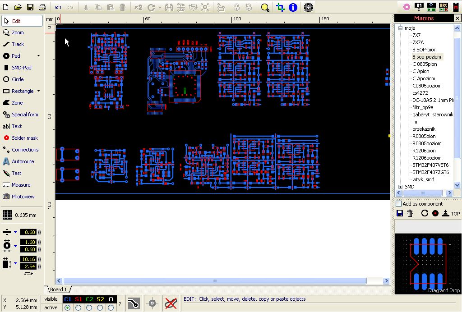Toggle visibility of the C1 layer
The width and height of the screenshot is (462, 312).
tap(68, 299)
